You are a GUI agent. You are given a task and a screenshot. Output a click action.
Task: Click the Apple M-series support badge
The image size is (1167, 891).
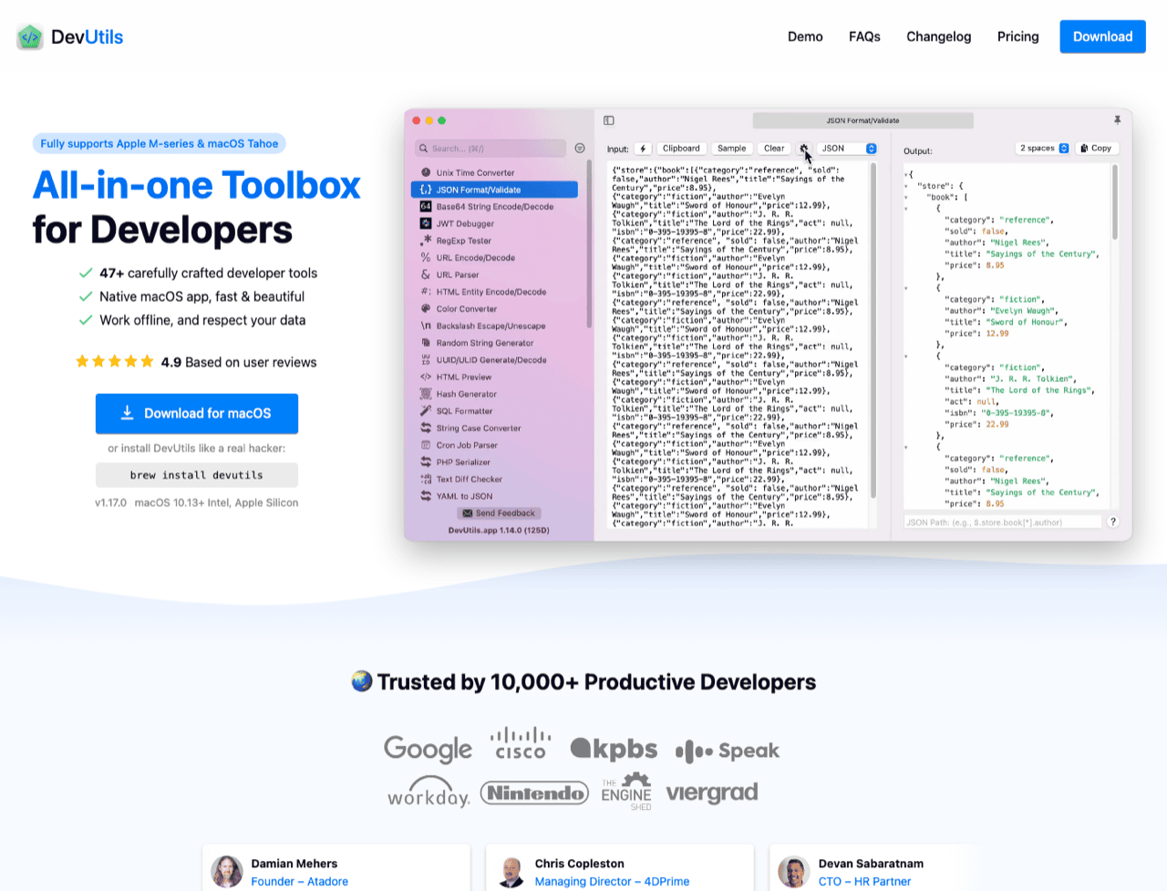tap(160, 143)
